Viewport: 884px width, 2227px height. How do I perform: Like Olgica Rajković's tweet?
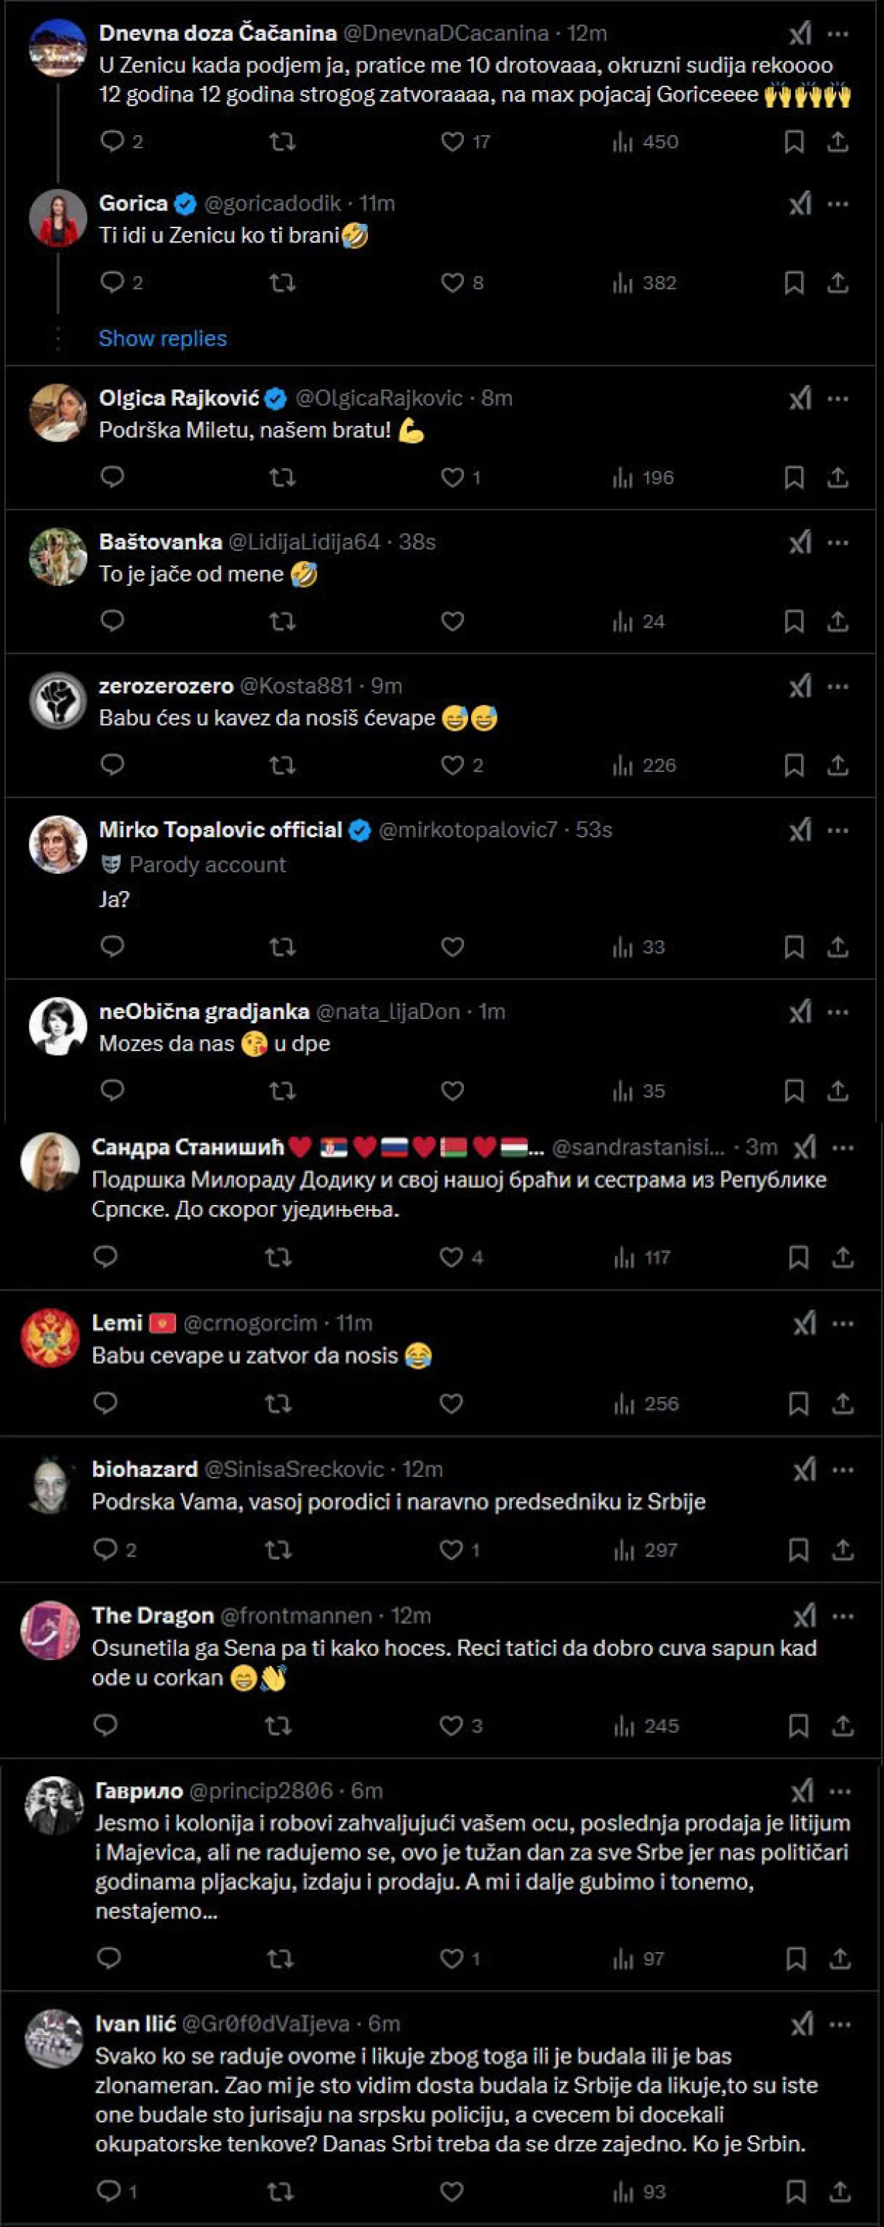452,477
